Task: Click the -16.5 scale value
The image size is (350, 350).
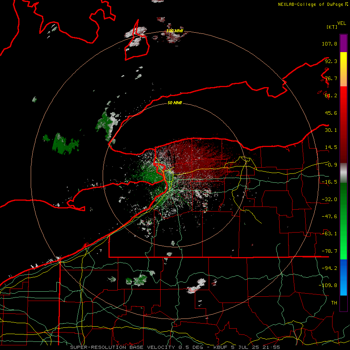Action: pos(329,182)
